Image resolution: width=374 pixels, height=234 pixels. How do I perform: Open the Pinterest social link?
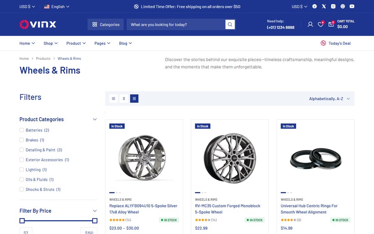pos(342,6)
